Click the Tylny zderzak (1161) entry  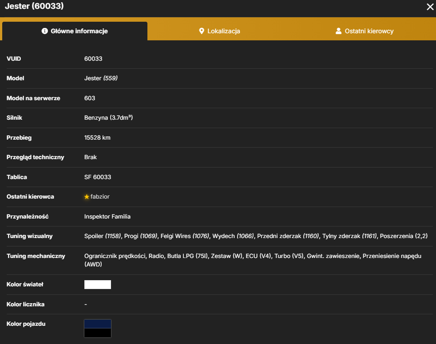(350, 236)
